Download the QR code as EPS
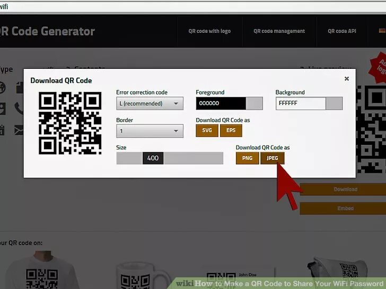The width and height of the screenshot is (386, 289). point(231,131)
